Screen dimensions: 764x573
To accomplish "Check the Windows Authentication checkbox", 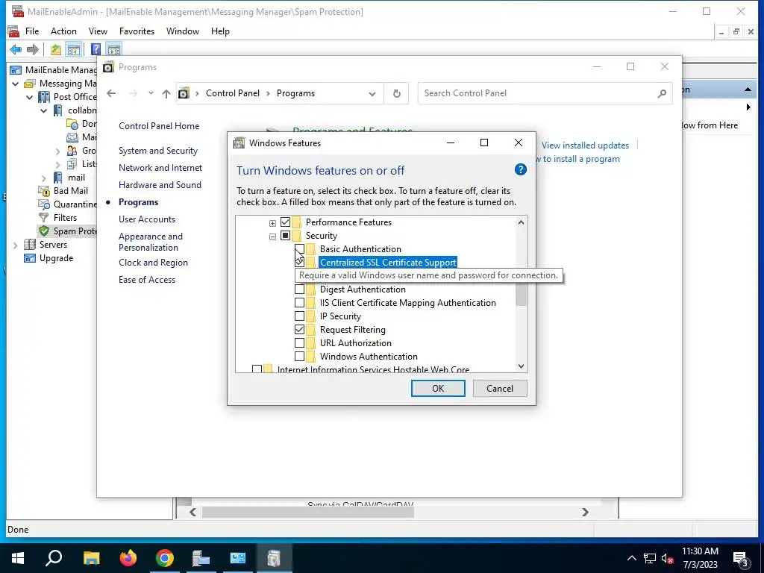I will pyautogui.click(x=300, y=356).
